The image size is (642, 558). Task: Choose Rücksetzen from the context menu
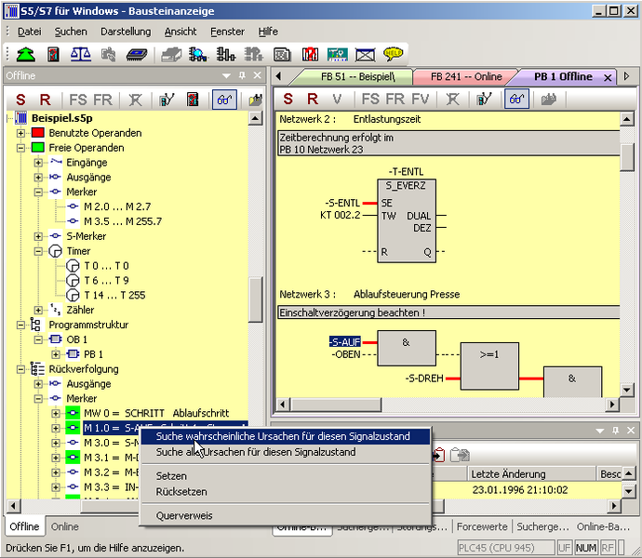pos(181,492)
